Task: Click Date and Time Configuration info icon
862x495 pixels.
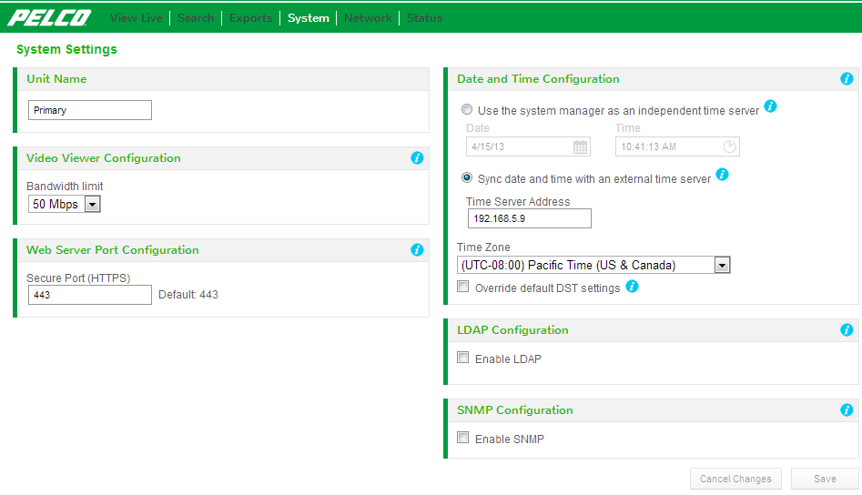Action: click(x=847, y=79)
